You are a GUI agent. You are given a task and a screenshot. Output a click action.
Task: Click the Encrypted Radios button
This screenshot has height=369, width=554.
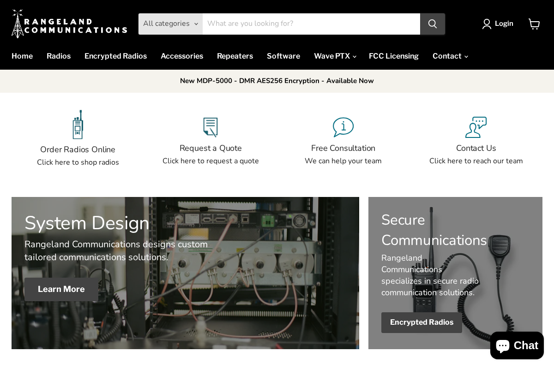422,322
